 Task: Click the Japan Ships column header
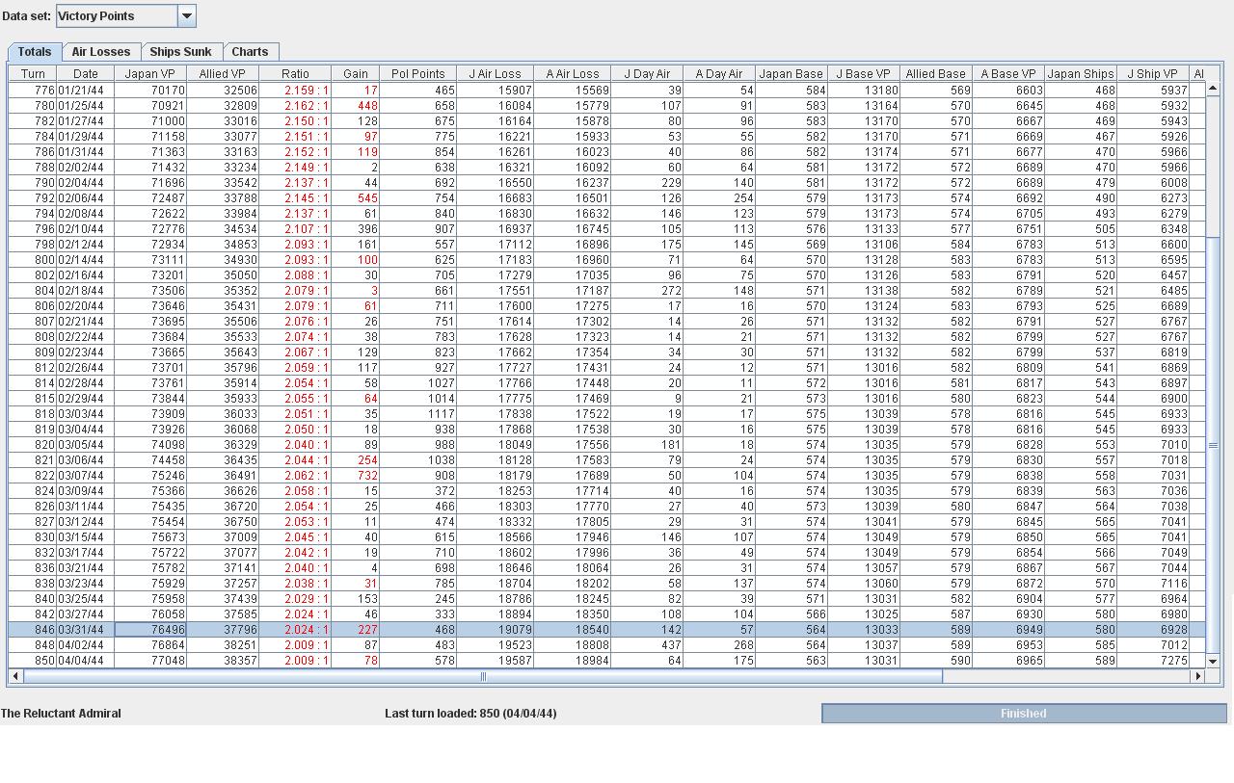tap(1081, 74)
